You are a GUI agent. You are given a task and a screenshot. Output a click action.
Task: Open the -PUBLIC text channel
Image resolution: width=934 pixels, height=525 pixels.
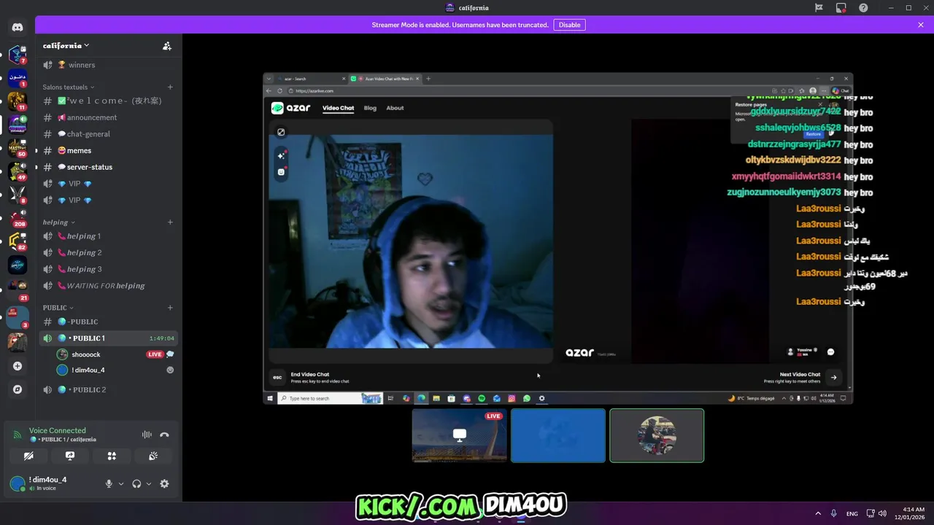(x=108, y=322)
